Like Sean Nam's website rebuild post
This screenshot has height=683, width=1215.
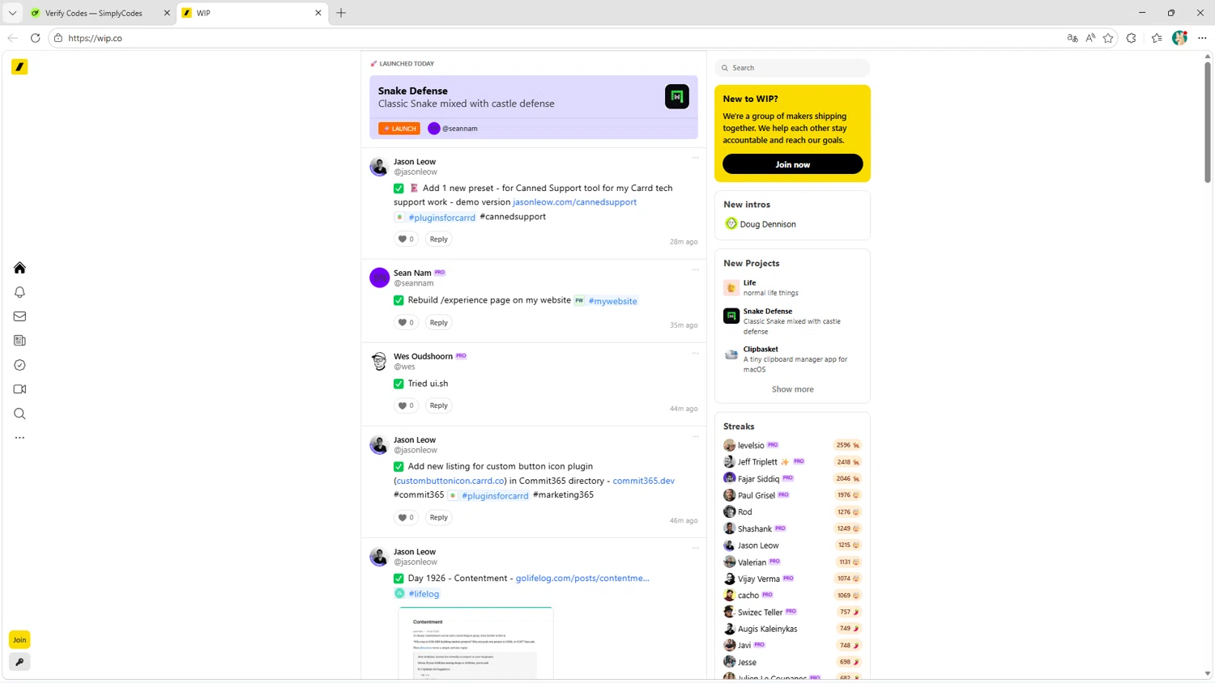(x=406, y=322)
